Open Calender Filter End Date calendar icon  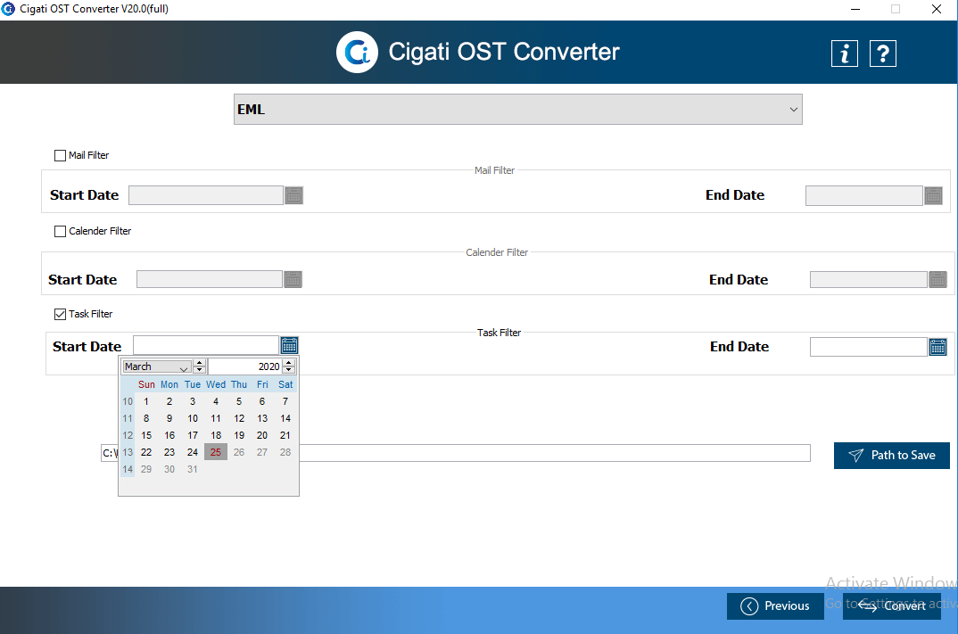(937, 279)
